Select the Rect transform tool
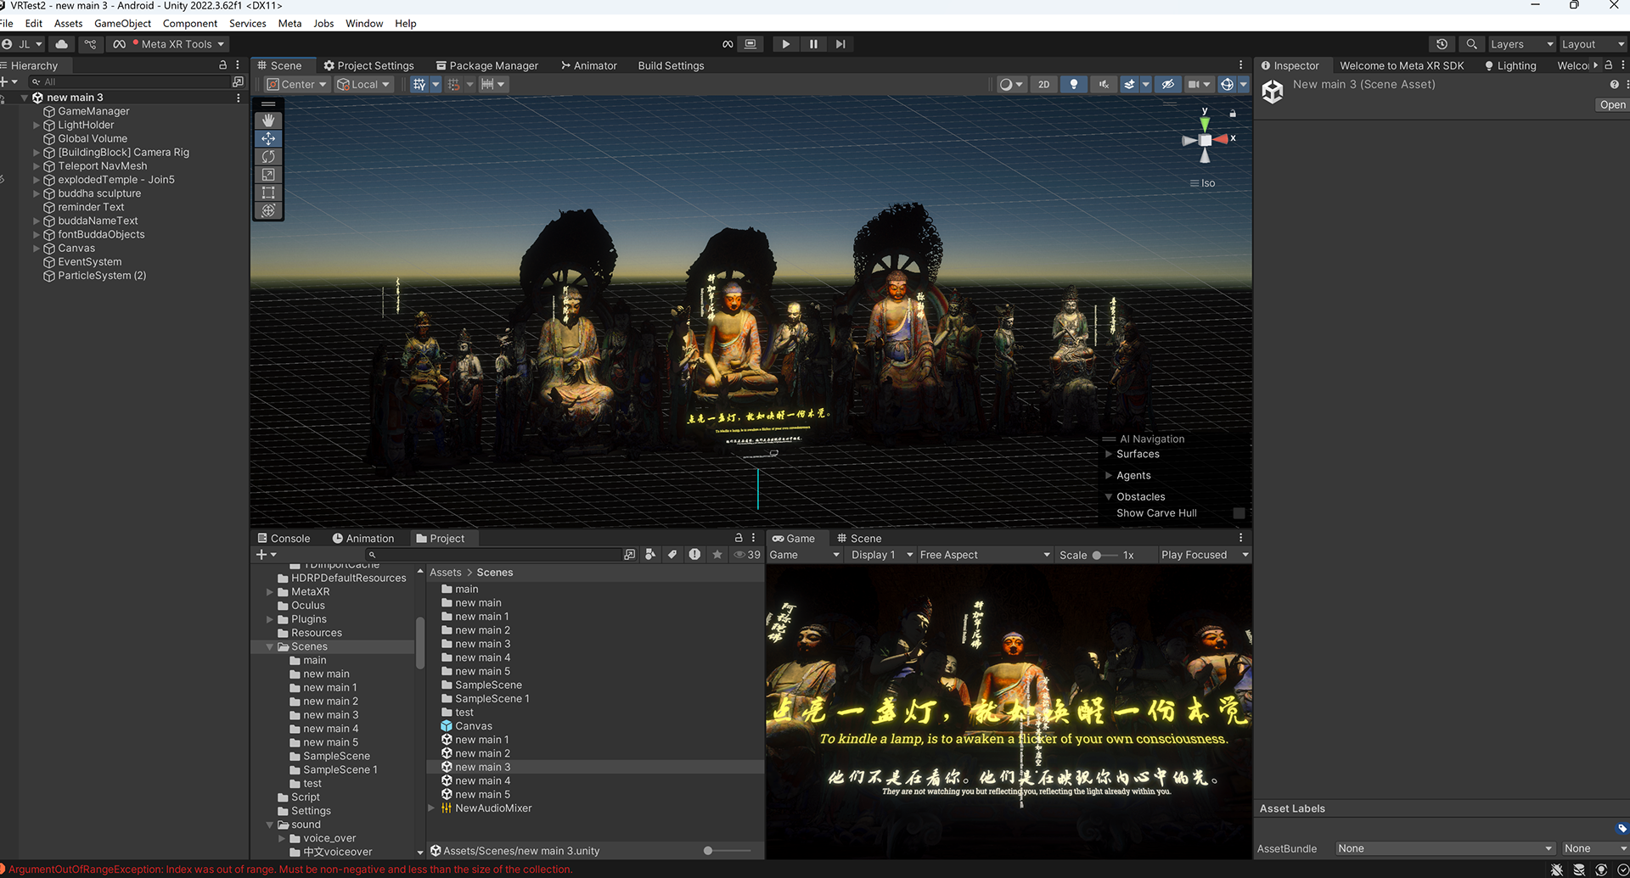Viewport: 1630px width, 878px height. pos(268,193)
